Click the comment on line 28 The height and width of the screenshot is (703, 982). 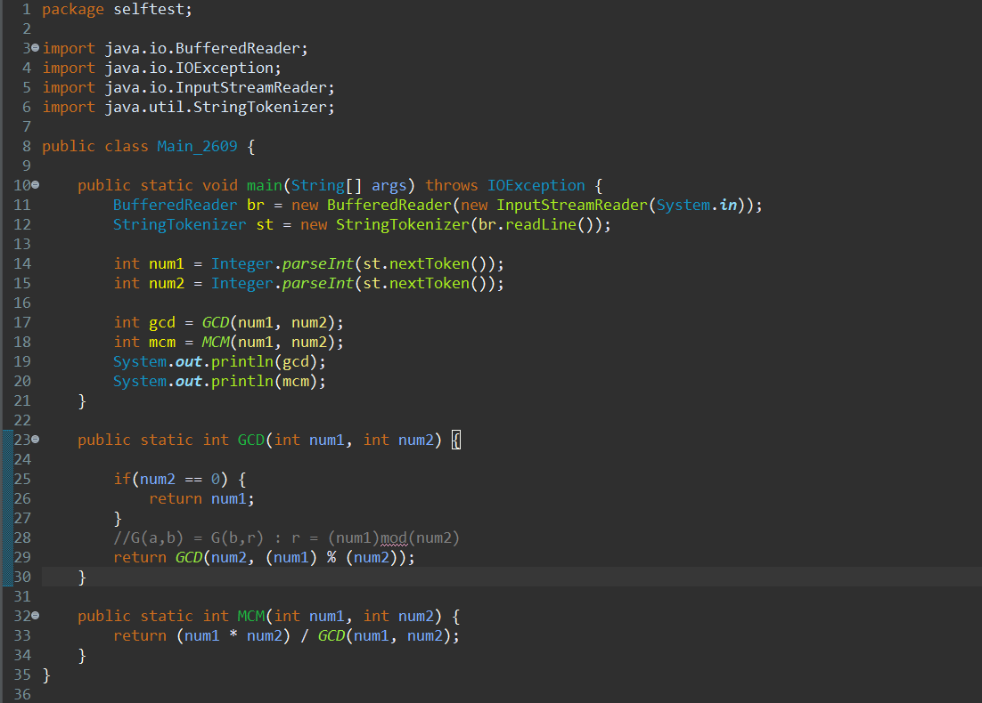(x=286, y=537)
